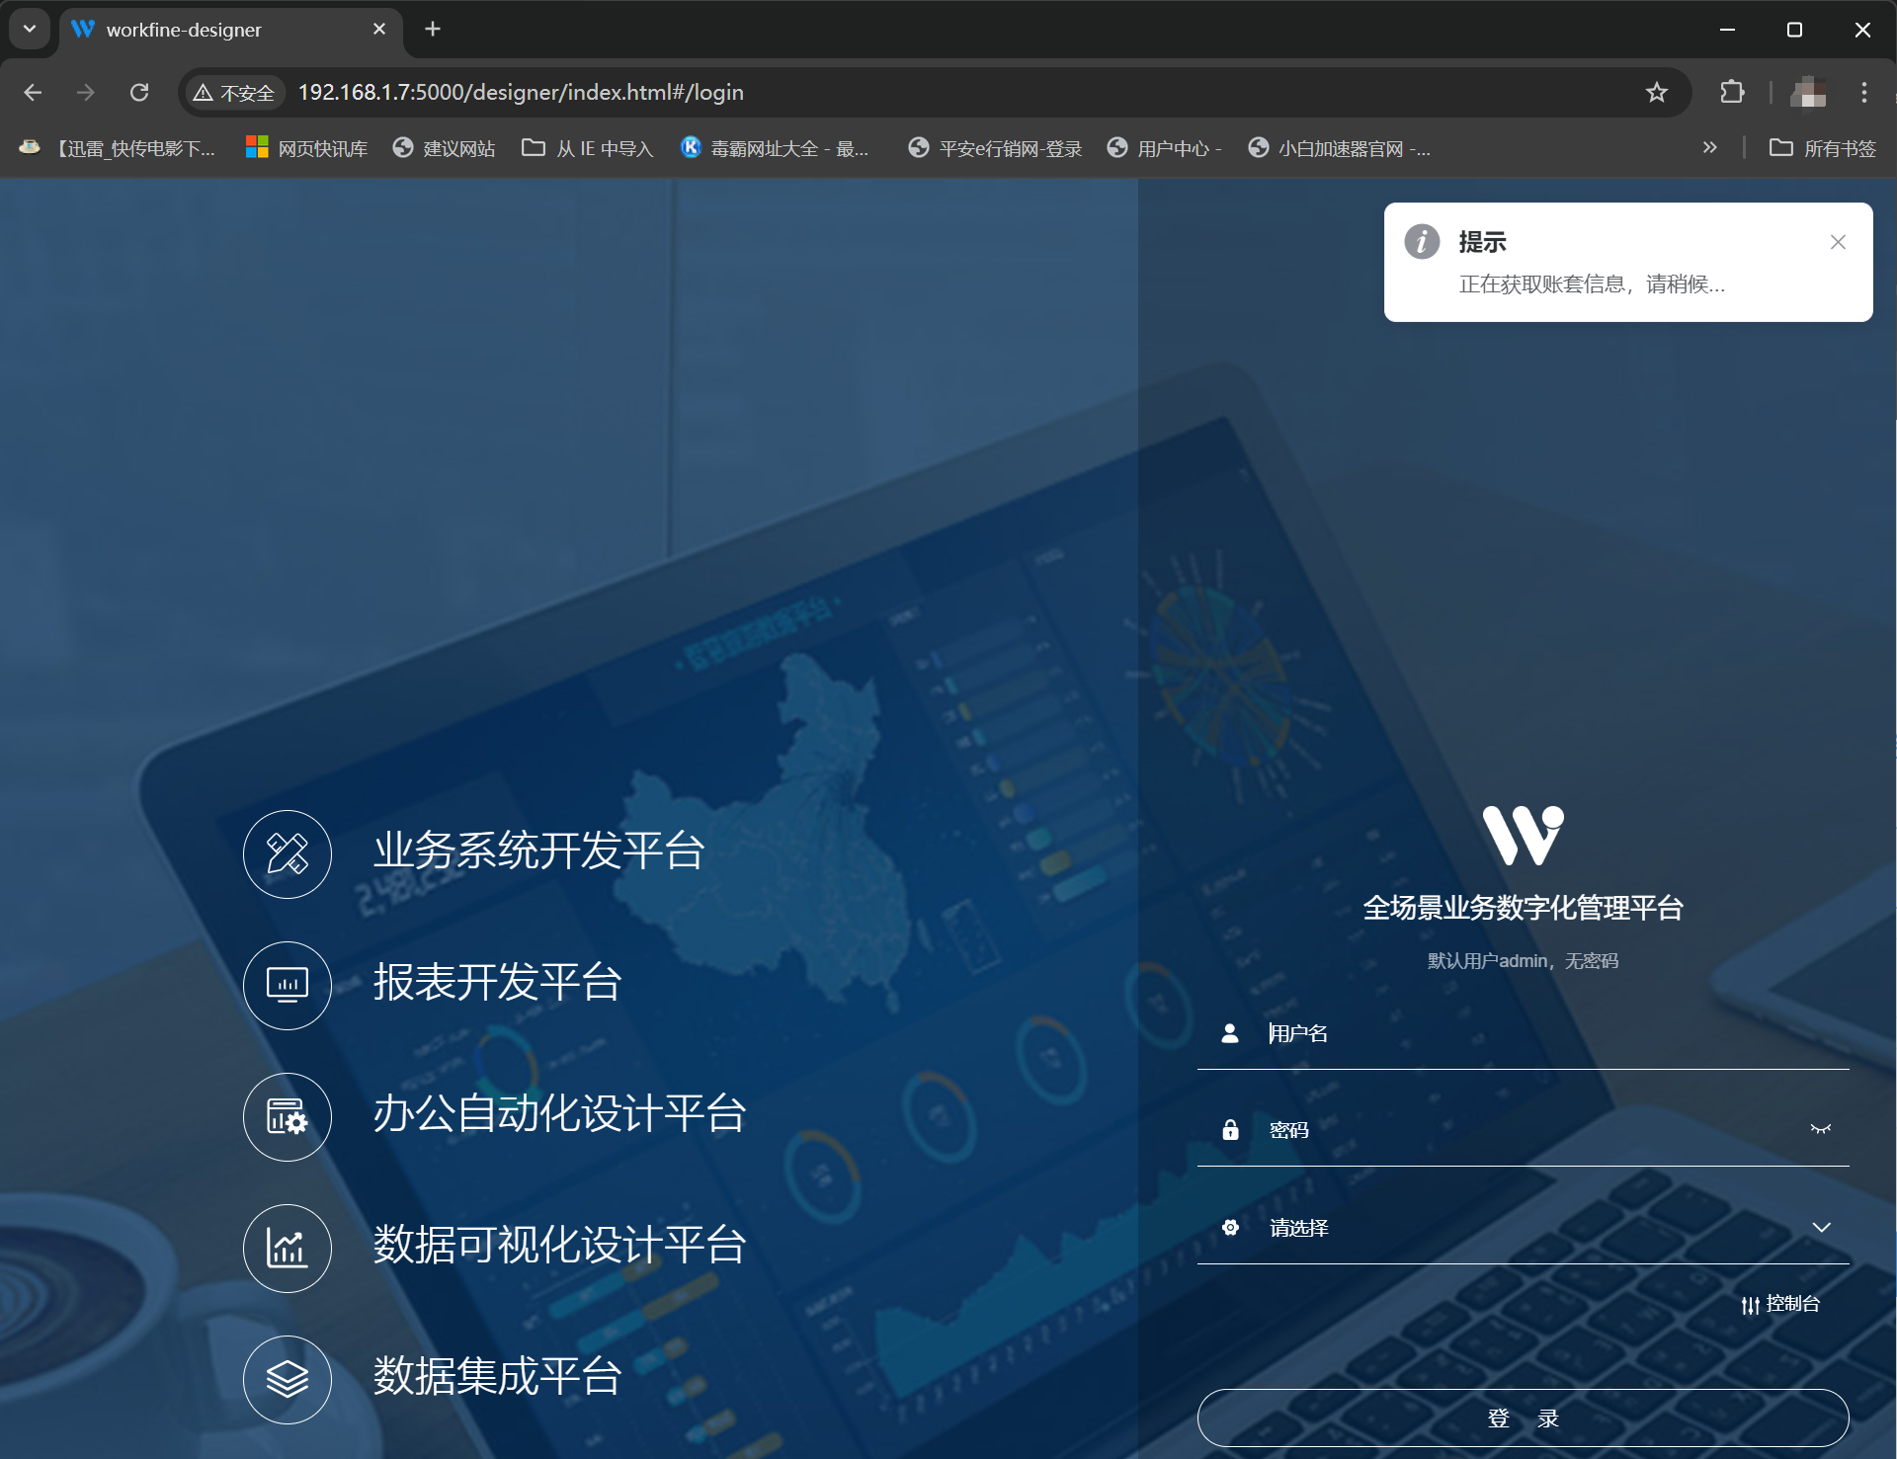The width and height of the screenshot is (1897, 1459).
Task: Toggle password visibility eye icon
Action: coord(1820,1129)
